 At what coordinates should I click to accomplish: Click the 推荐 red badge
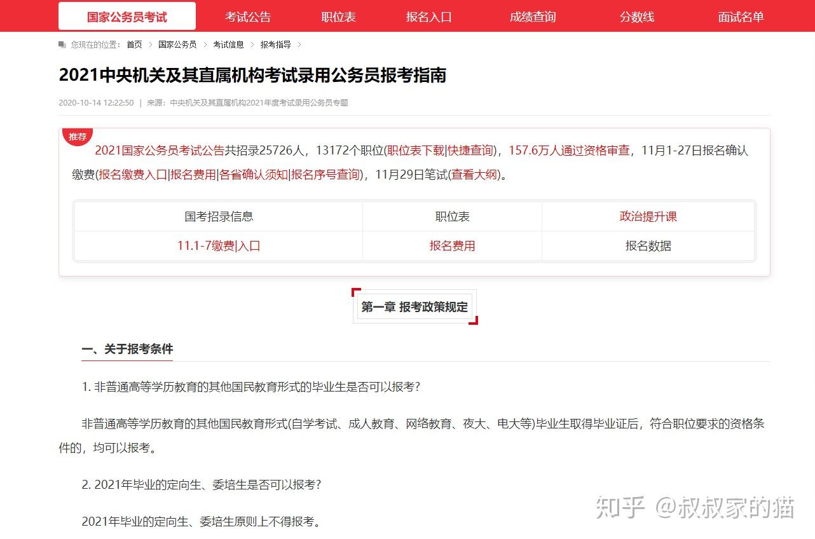tap(78, 136)
